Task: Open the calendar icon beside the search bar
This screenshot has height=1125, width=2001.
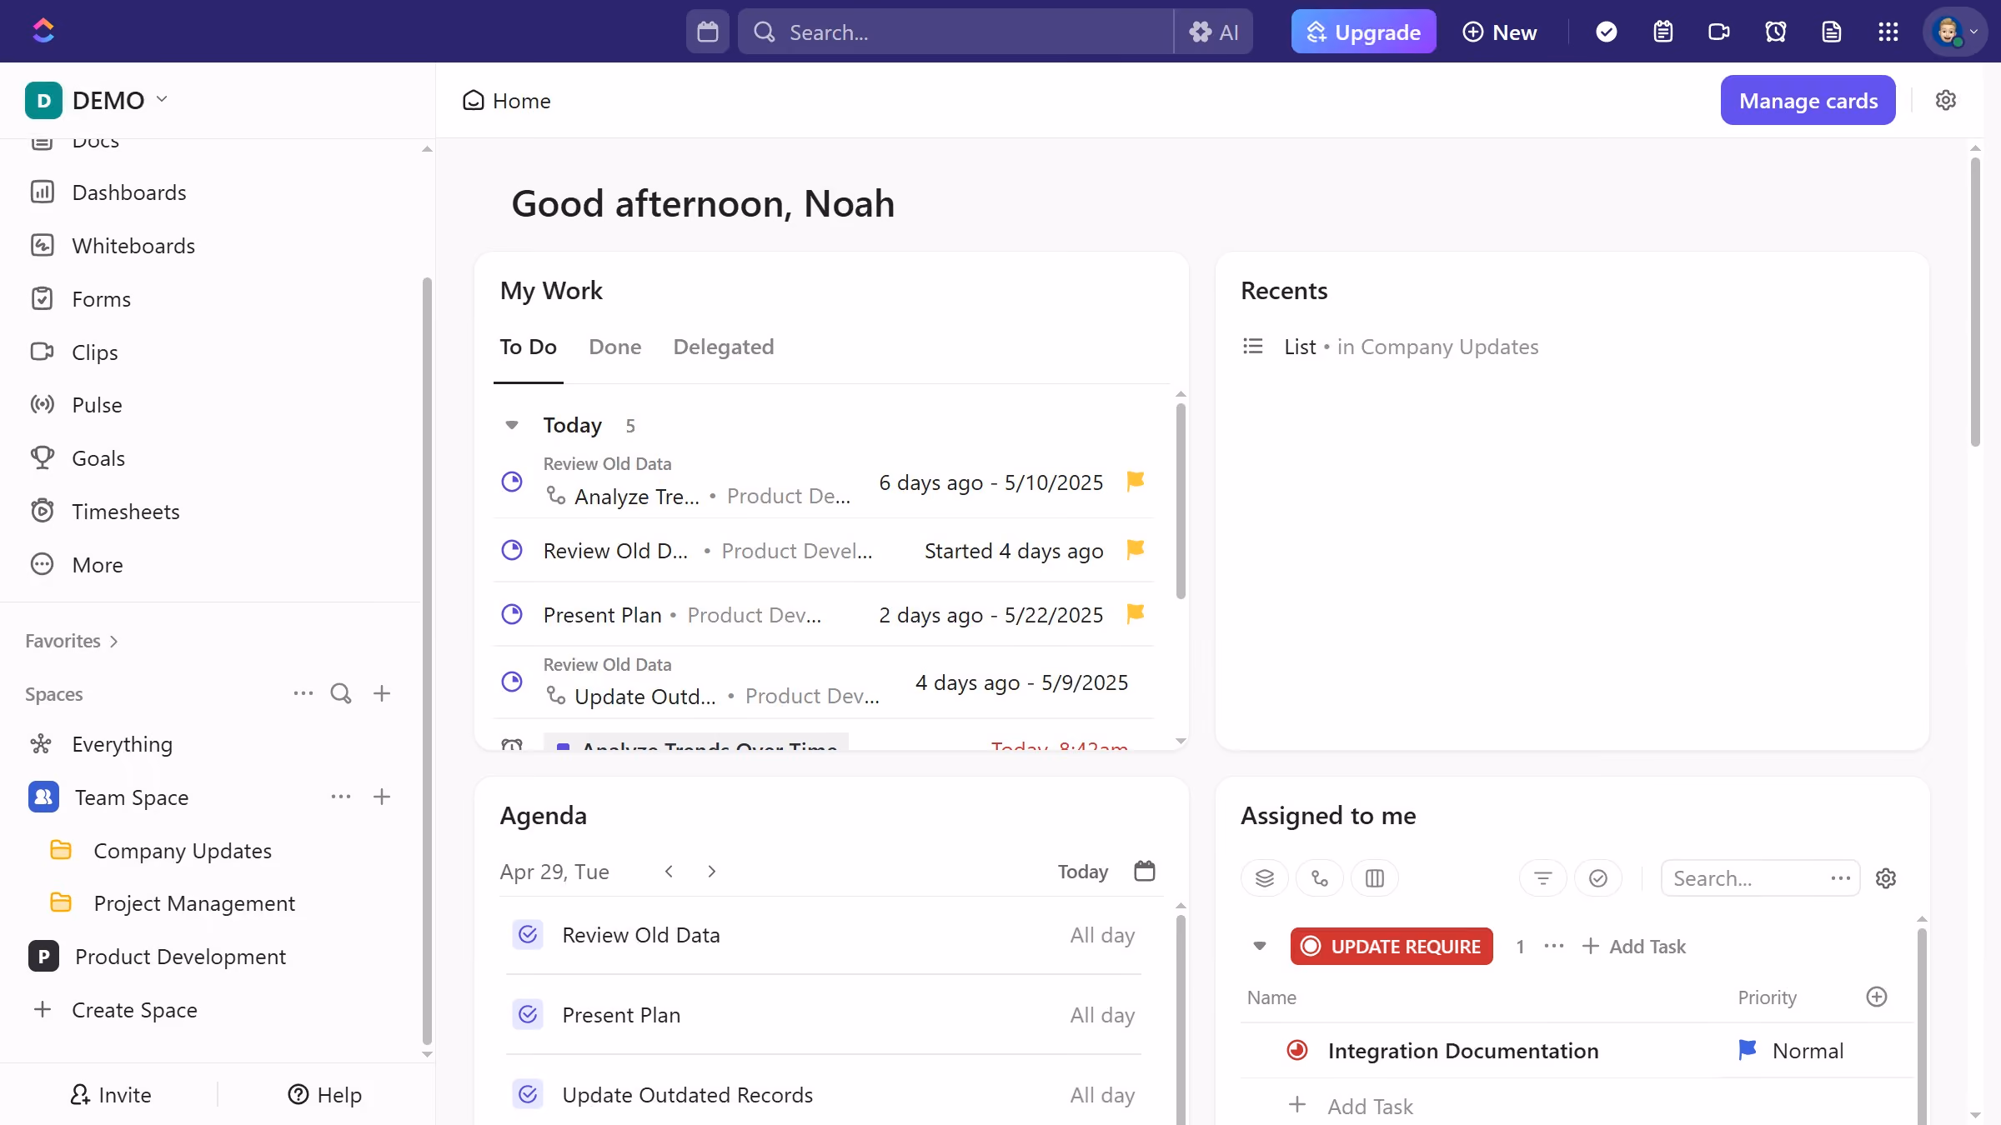Action: pos(708,32)
